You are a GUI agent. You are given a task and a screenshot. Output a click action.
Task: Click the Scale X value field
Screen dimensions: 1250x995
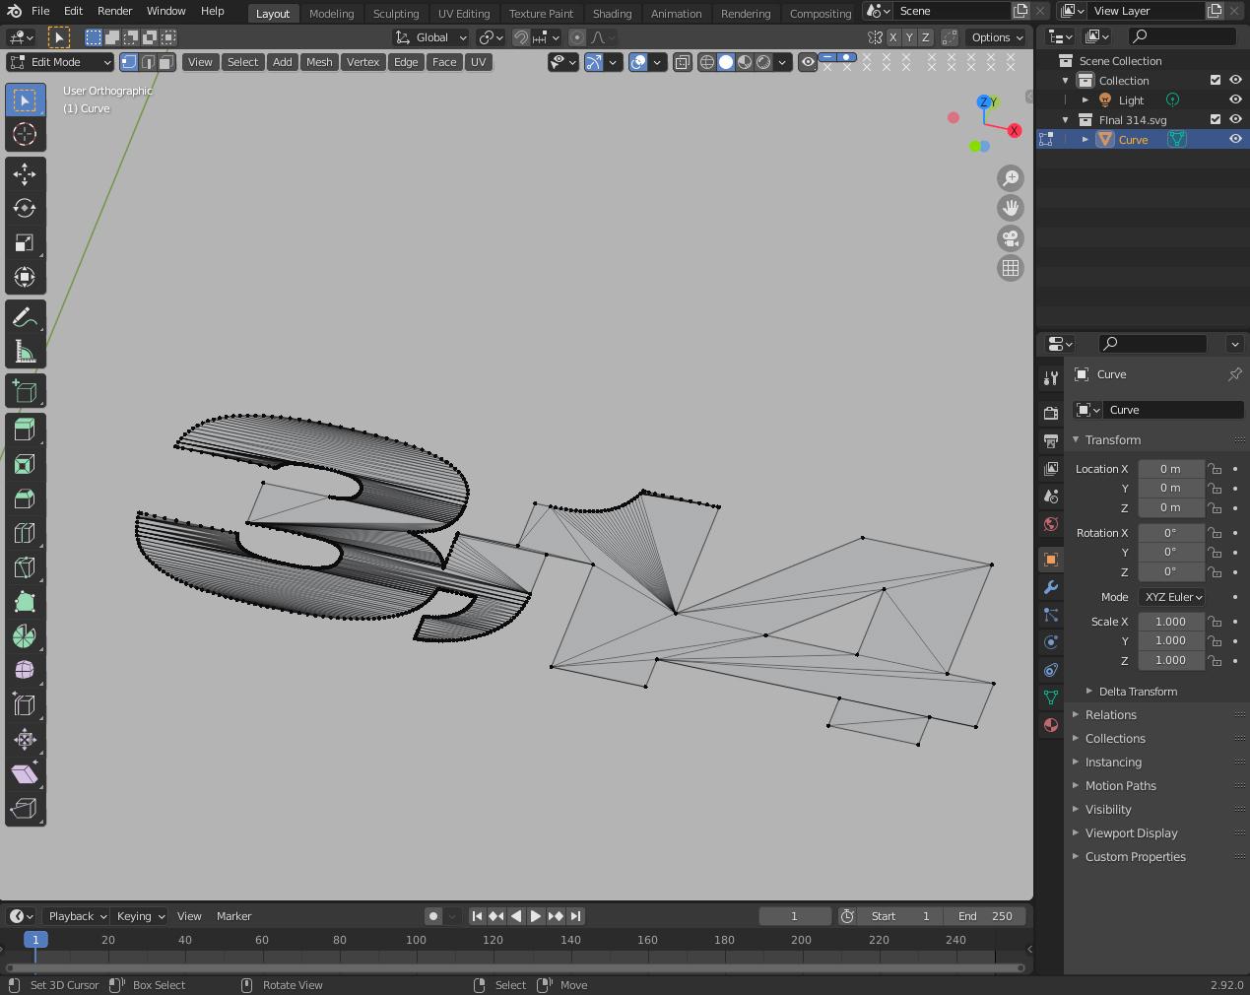click(1171, 622)
